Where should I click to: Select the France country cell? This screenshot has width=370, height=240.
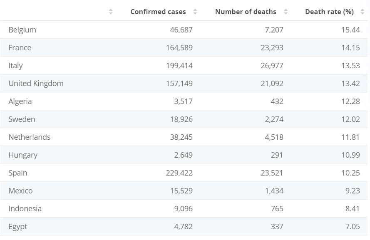20,48
